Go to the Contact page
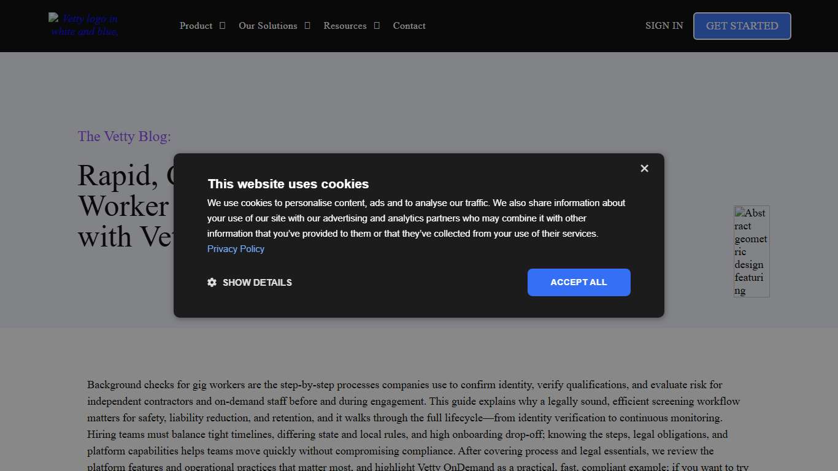Viewport: 838px width, 471px height. [x=409, y=26]
